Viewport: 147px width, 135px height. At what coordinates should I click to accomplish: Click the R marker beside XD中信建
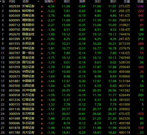[x=42, y=91]
